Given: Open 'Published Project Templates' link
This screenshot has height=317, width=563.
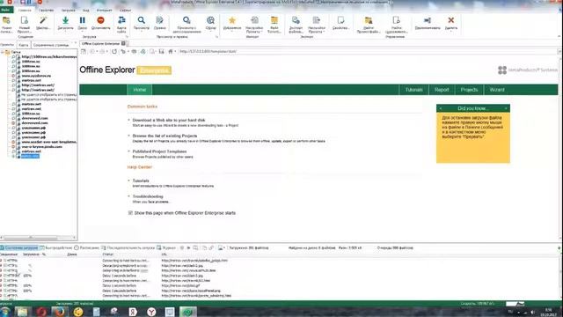Looking at the screenshot, I should (159, 151).
